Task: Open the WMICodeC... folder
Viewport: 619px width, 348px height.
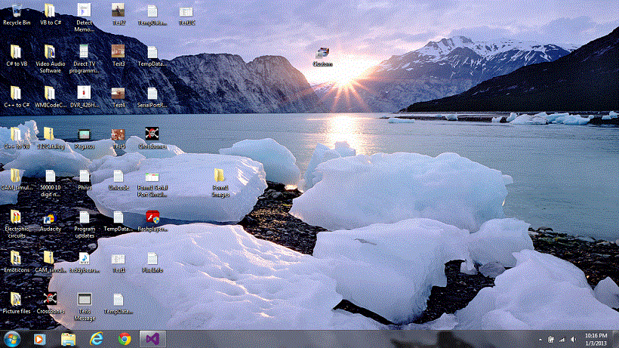Action: click(x=50, y=97)
